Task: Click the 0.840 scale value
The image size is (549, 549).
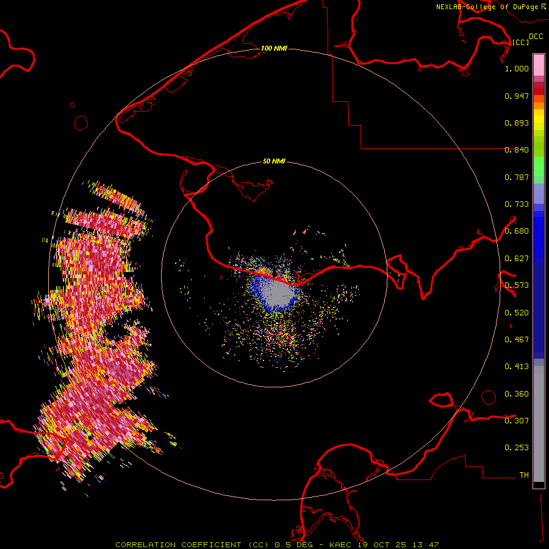Action: pos(517,150)
